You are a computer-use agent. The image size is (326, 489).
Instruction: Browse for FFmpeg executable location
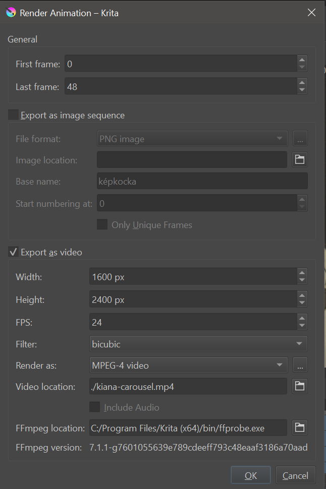coord(300,428)
